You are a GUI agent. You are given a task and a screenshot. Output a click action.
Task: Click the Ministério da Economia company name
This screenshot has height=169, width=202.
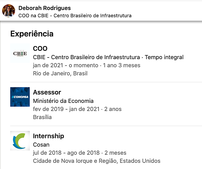coord(63,101)
